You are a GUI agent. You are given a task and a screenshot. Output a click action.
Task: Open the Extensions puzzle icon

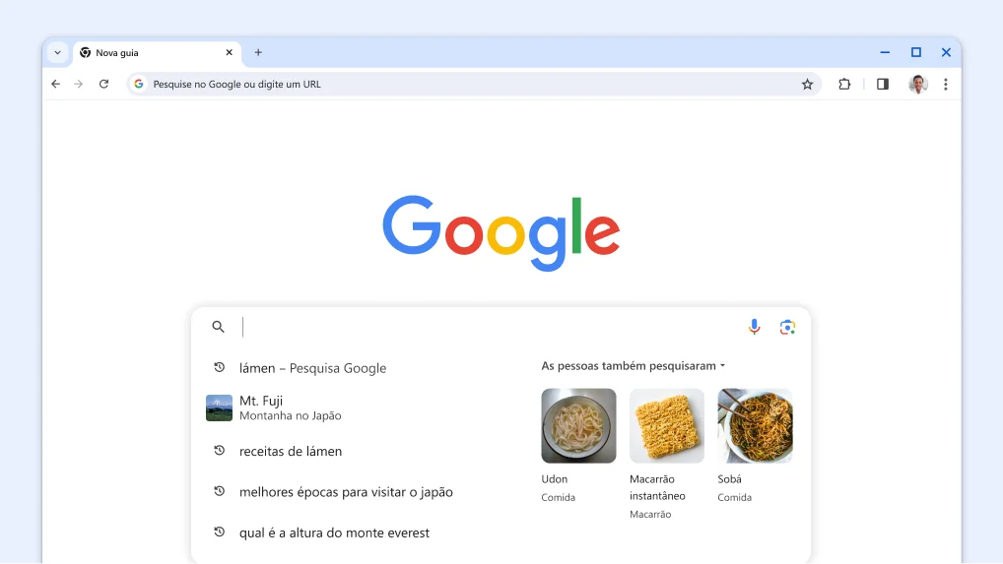click(x=844, y=84)
